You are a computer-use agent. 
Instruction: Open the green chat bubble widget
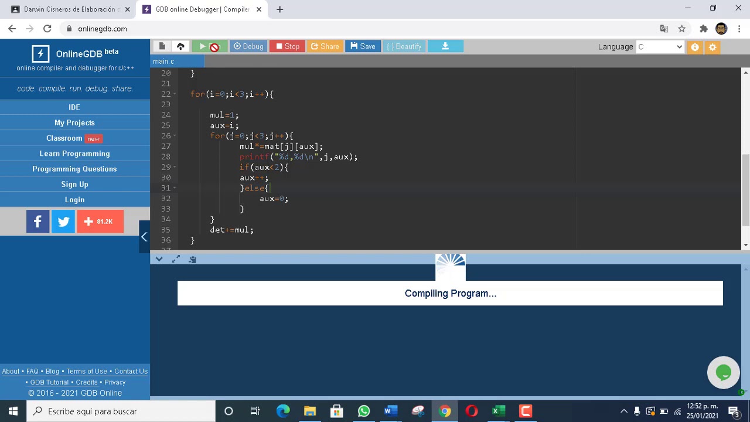(724, 373)
